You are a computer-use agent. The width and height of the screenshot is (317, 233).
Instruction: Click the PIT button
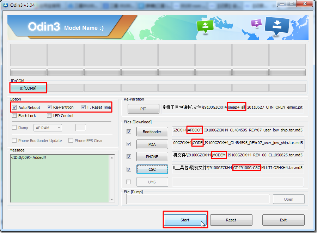(143, 109)
